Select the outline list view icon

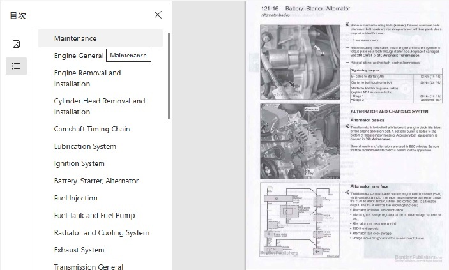[17, 66]
